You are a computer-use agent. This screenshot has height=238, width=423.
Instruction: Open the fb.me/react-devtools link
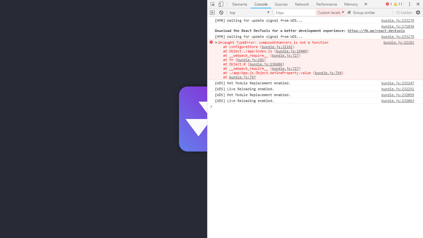(x=376, y=31)
